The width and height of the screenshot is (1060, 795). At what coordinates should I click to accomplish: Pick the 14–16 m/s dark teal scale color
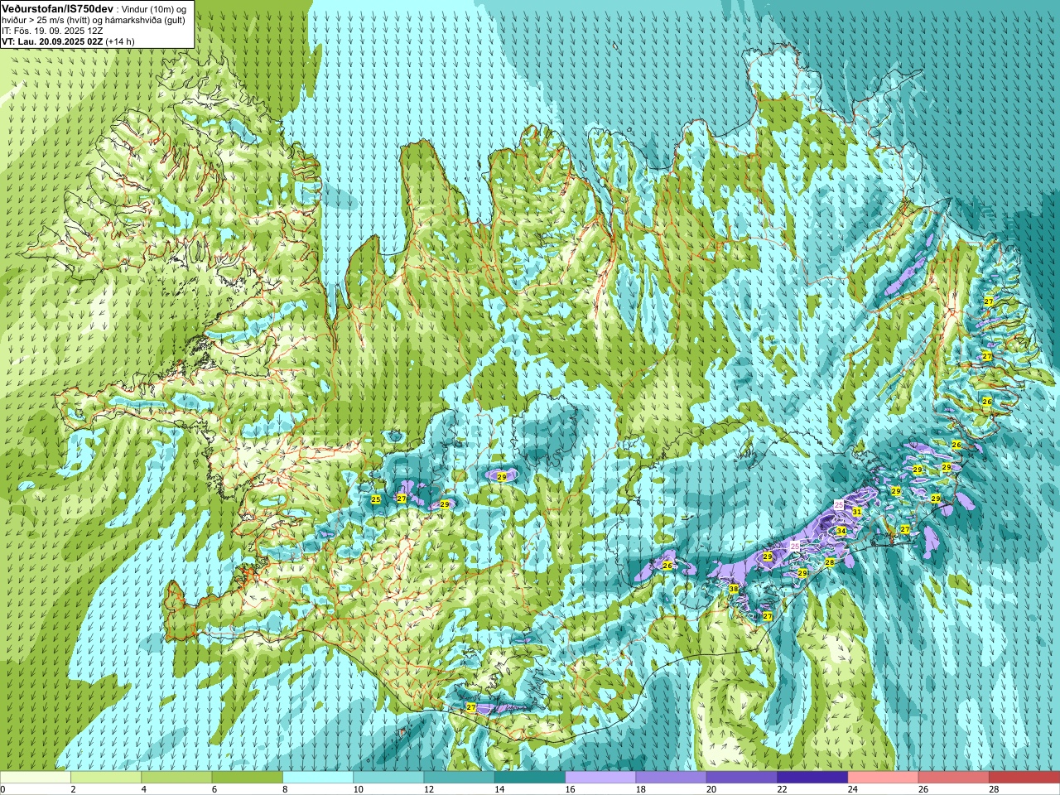pos(530,778)
